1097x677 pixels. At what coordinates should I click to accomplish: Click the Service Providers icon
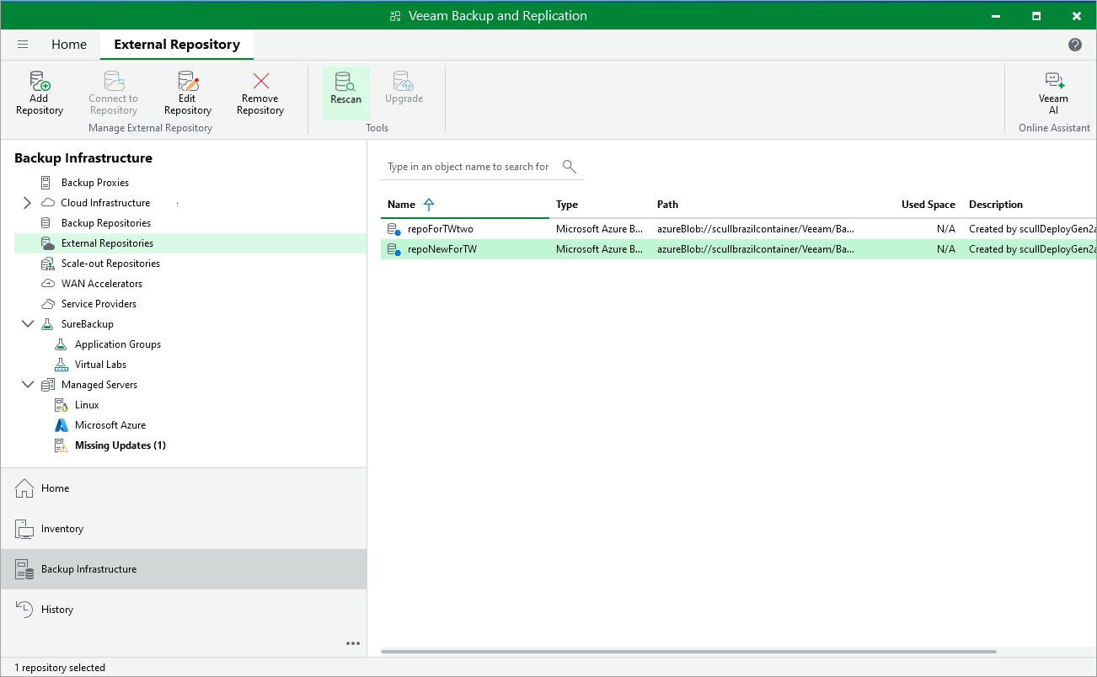[47, 304]
